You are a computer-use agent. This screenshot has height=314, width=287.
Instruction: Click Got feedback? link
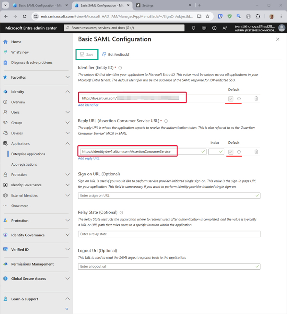click(x=116, y=54)
